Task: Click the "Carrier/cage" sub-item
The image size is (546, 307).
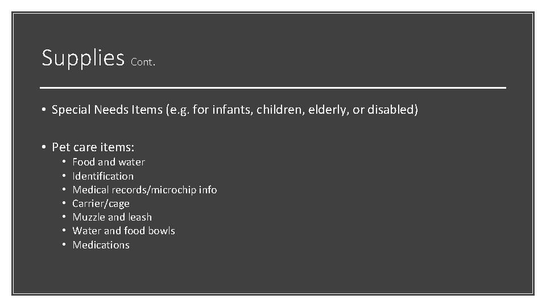Action: [101, 204]
